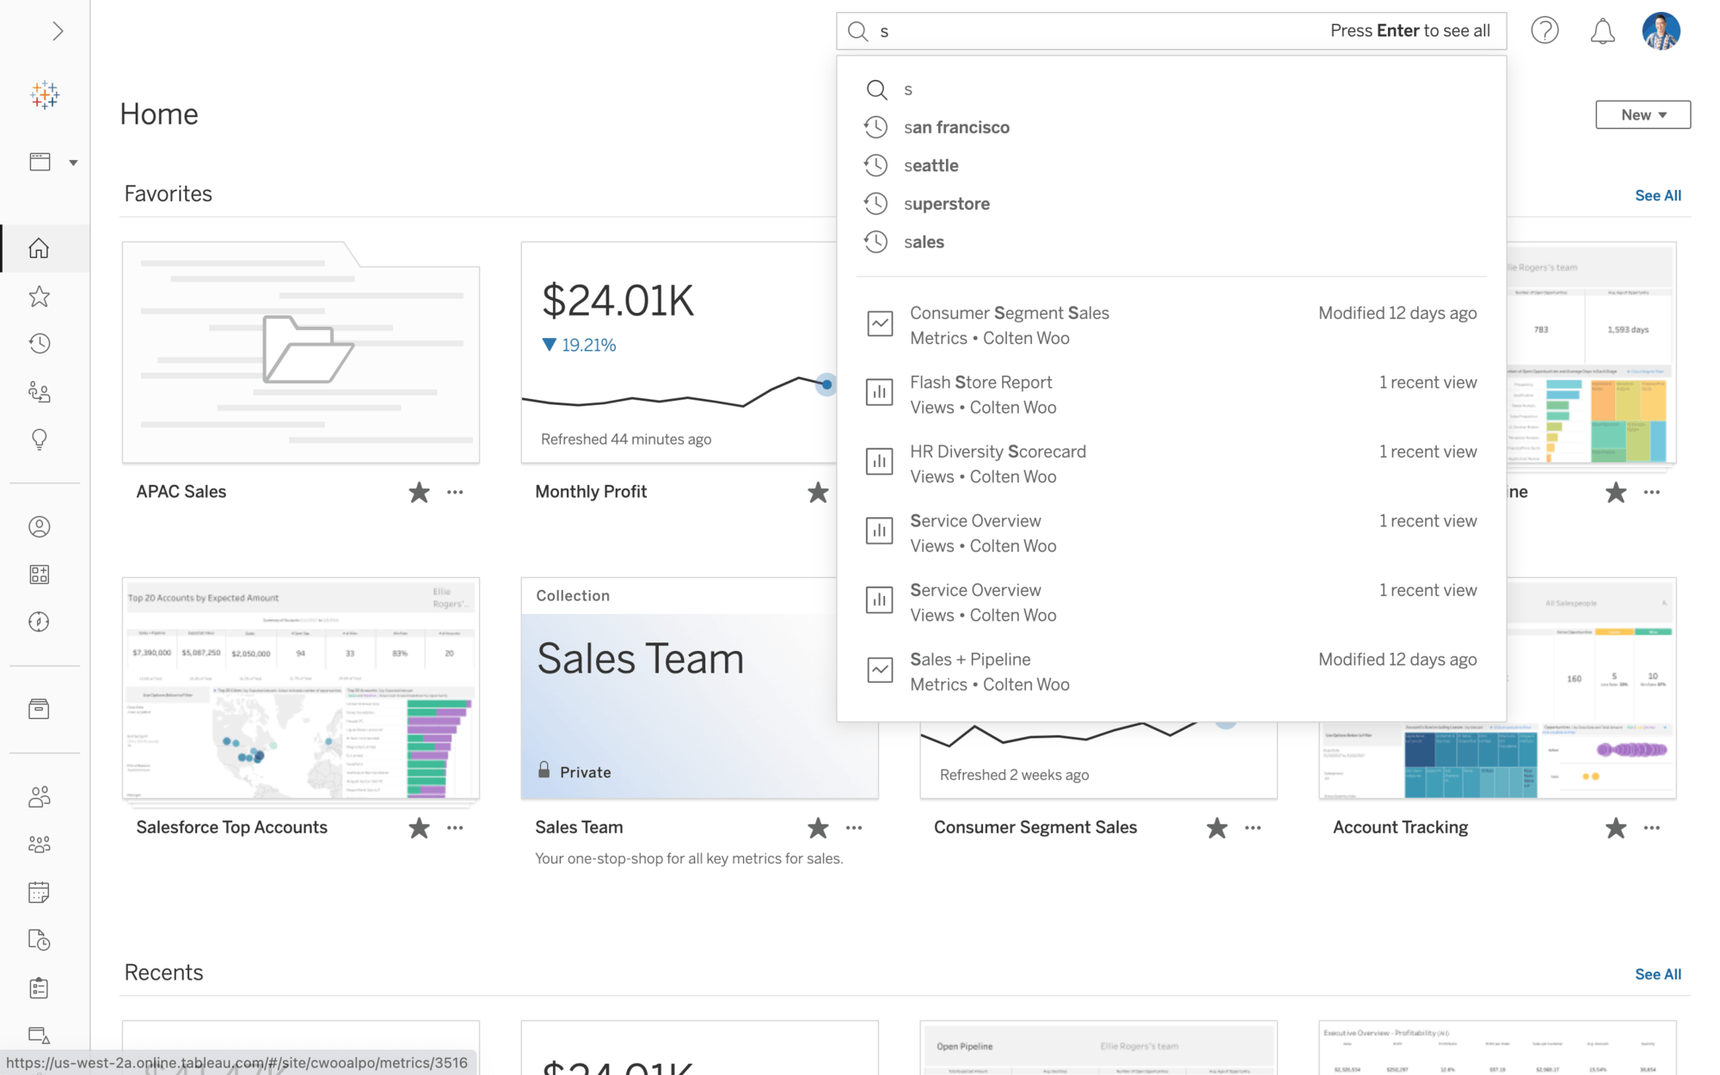The height and width of the screenshot is (1075, 1720).
Task: Click the Home icon in sidebar
Action: click(40, 249)
